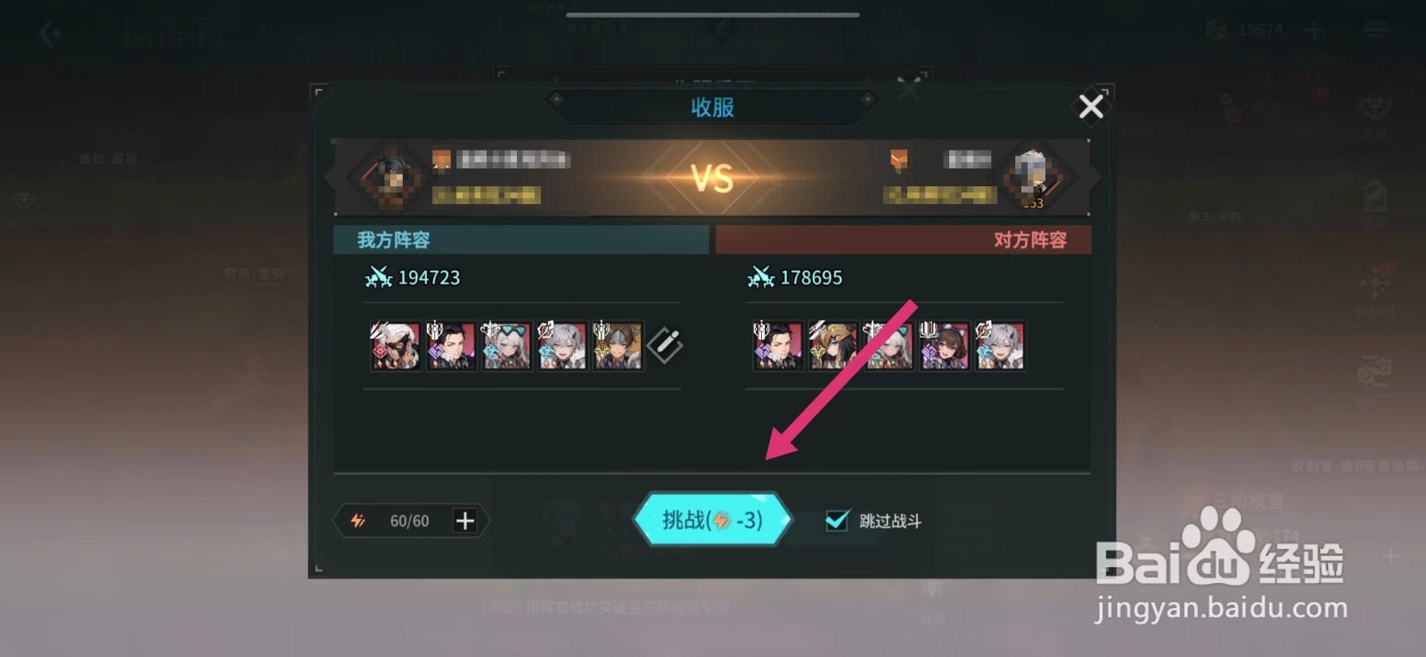Select the fourth silver-haired hero in my lineup
Image resolution: width=1426 pixels, height=657 pixels.
coord(561,346)
